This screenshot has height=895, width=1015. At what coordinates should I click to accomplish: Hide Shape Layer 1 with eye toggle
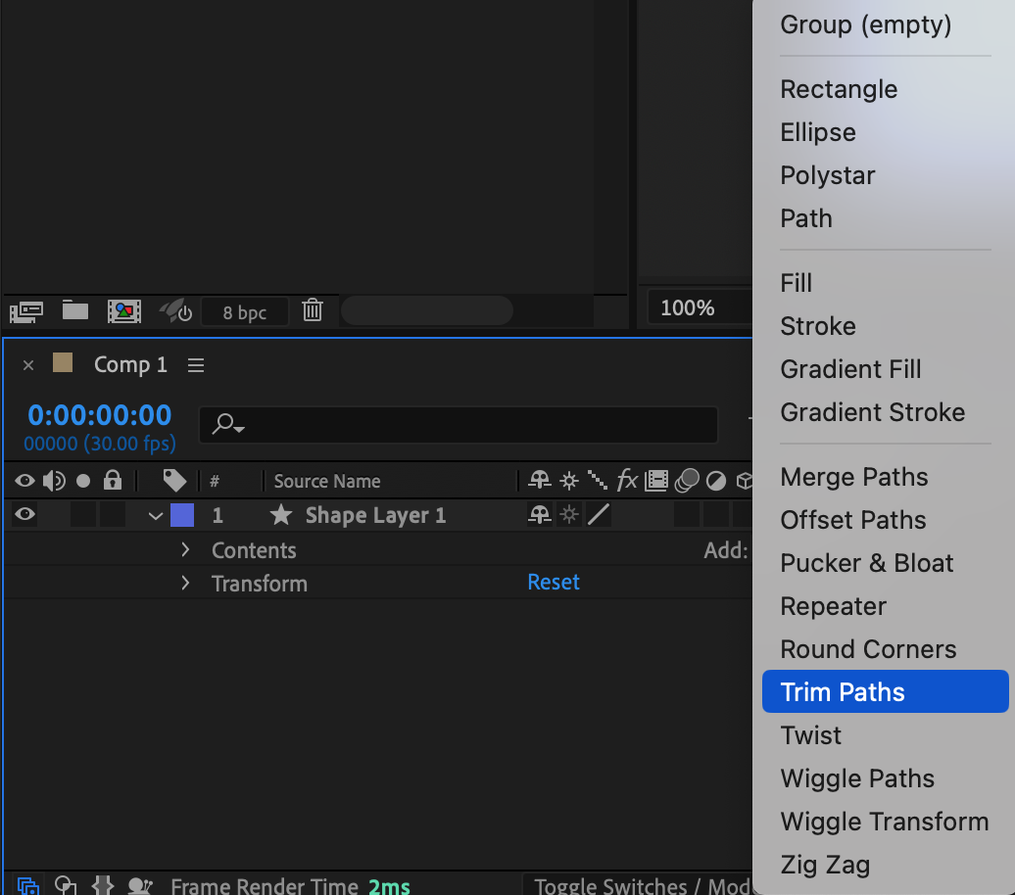(24, 515)
